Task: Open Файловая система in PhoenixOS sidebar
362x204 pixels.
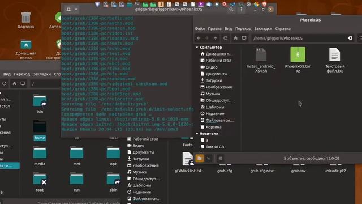Action: (x=217, y=120)
